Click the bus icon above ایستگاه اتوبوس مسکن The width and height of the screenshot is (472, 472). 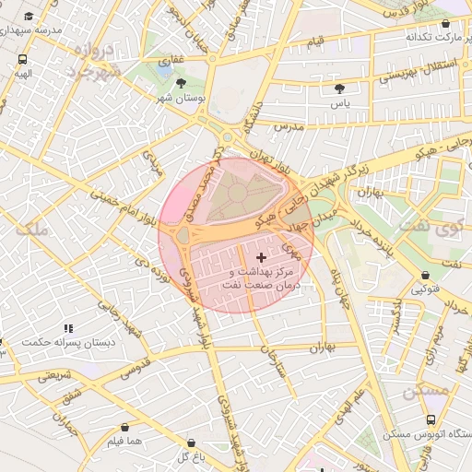431,419
